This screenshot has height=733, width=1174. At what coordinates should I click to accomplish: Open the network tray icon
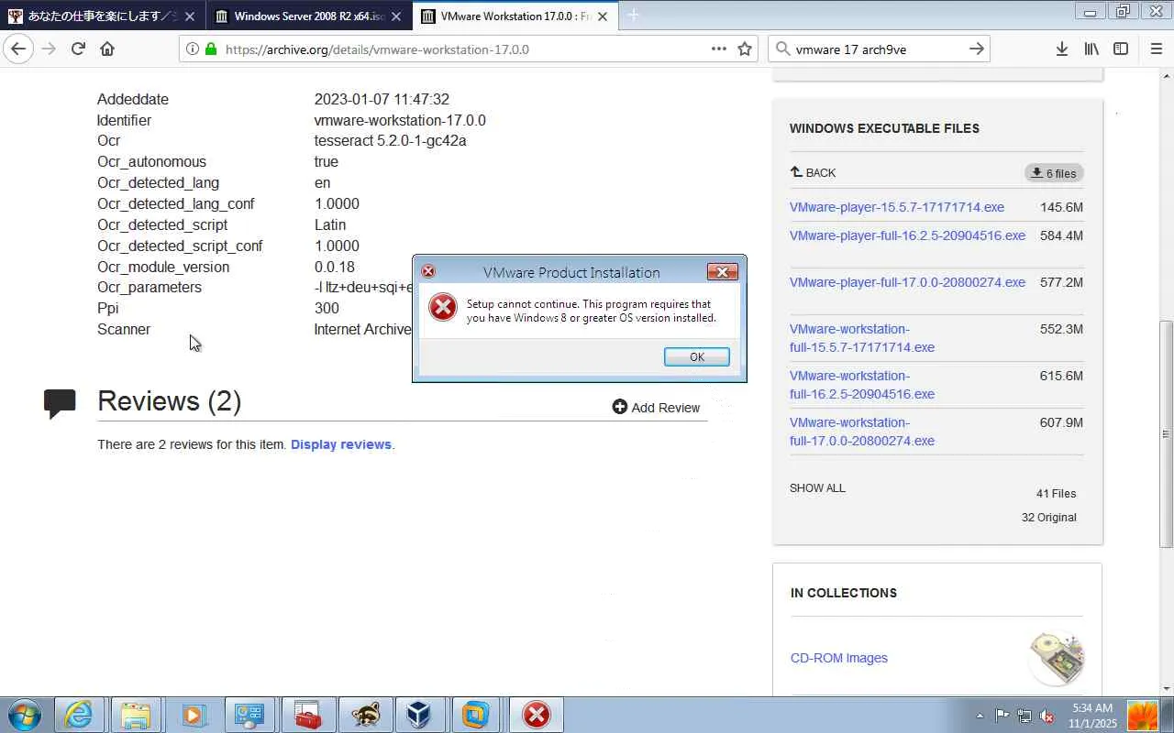pyautogui.click(x=1024, y=717)
